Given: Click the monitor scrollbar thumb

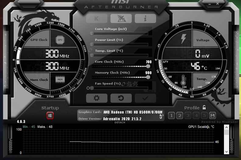Looking at the screenshot, I should tap(227, 132).
